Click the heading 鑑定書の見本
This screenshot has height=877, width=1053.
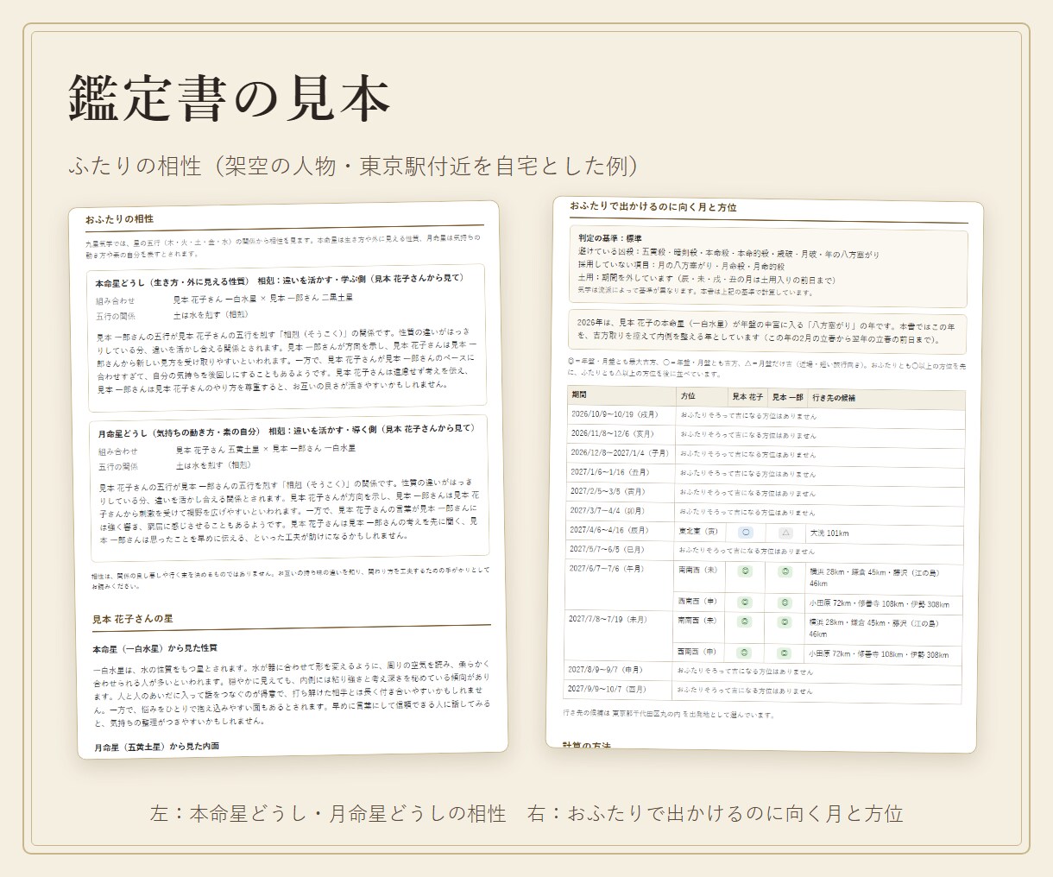coord(229,99)
